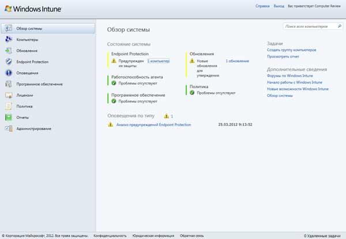Select Программное обеспечение in sidebar
346x239 pixels.
coord(39,84)
